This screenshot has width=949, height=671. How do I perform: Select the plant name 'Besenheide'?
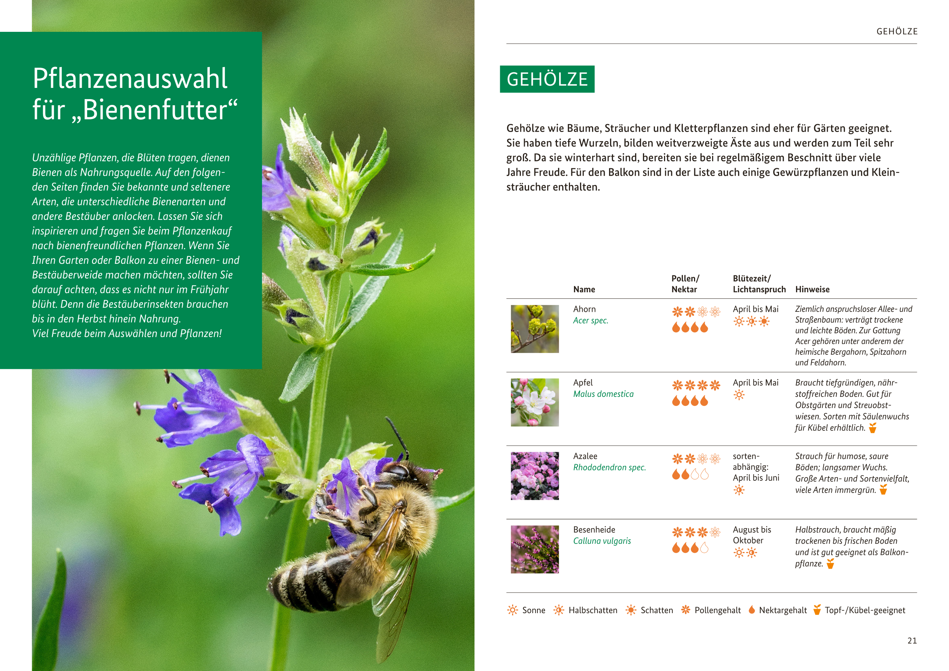(594, 530)
